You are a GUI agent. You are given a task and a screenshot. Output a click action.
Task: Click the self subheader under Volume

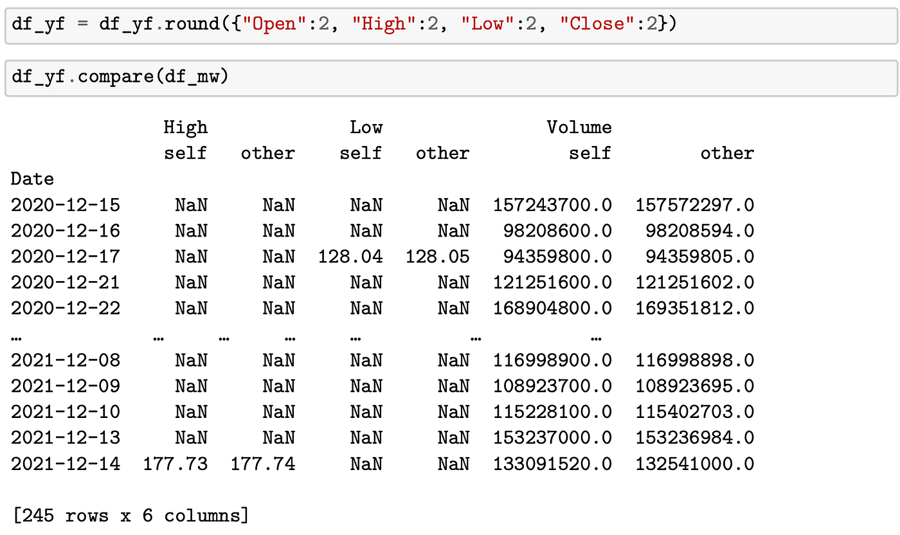589,153
